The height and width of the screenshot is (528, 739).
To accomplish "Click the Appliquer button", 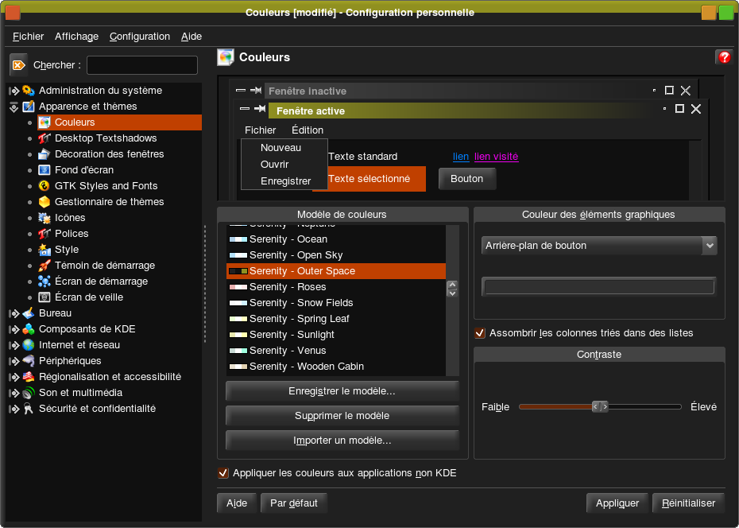I will click(617, 503).
